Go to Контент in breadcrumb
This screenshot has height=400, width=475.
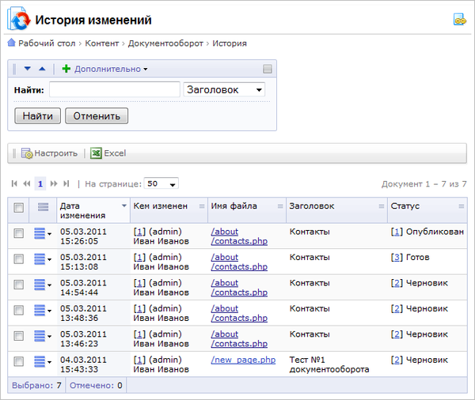click(102, 43)
